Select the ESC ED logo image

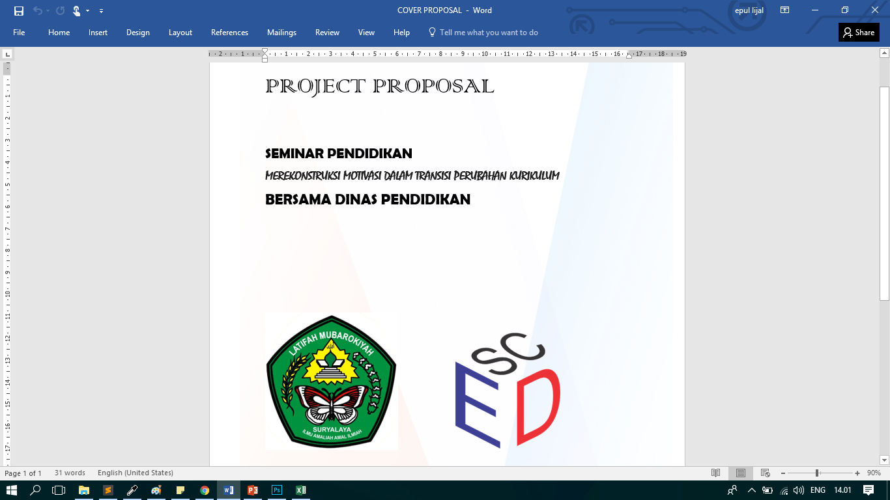pos(508,390)
